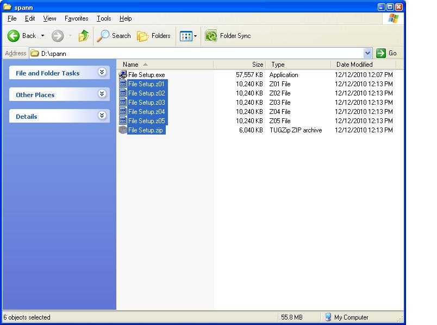Click the File Setup.z05 file icon
Screen dimensions: 437x325
tap(123, 120)
